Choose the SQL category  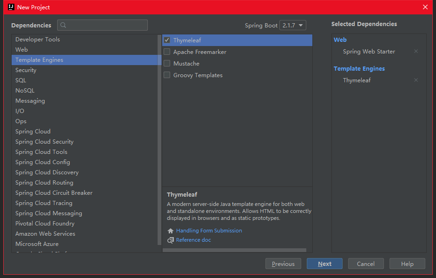point(85,80)
